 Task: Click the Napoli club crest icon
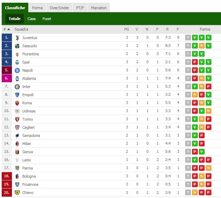coord(17,70)
